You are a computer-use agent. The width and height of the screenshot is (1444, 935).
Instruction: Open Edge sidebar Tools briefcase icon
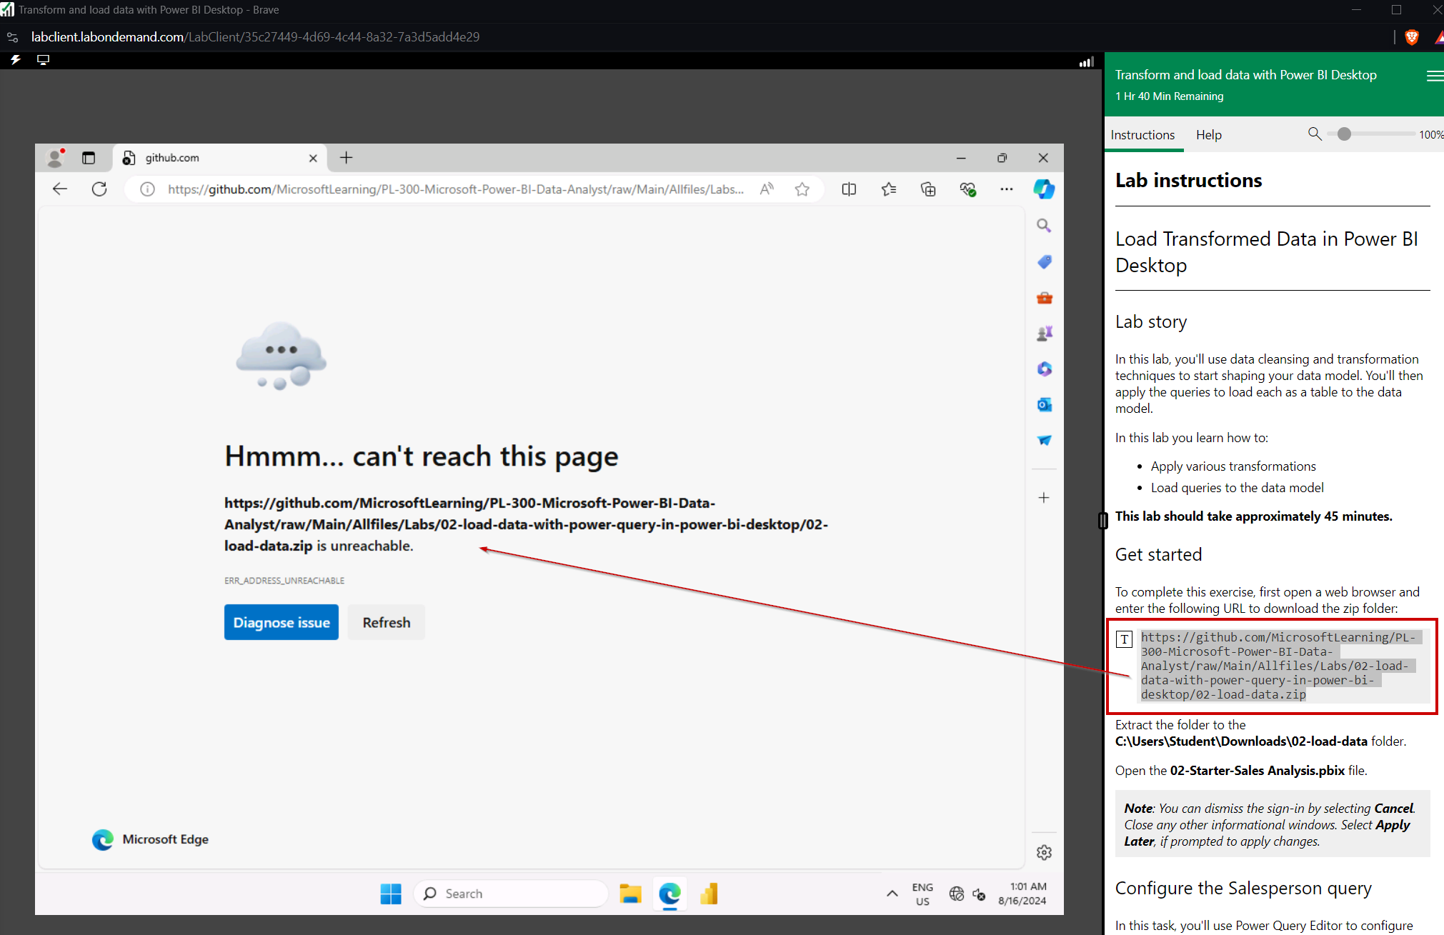coord(1044,297)
